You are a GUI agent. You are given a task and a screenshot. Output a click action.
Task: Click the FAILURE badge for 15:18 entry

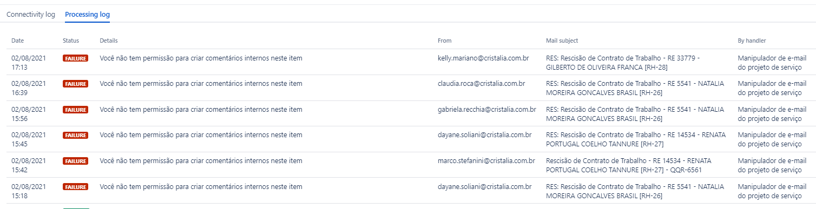tap(75, 187)
